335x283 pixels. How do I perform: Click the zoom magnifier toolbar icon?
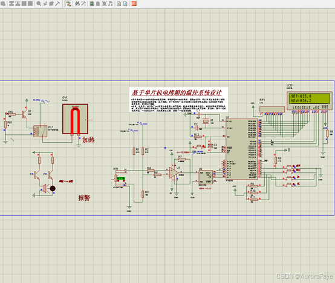(x=39, y=4)
